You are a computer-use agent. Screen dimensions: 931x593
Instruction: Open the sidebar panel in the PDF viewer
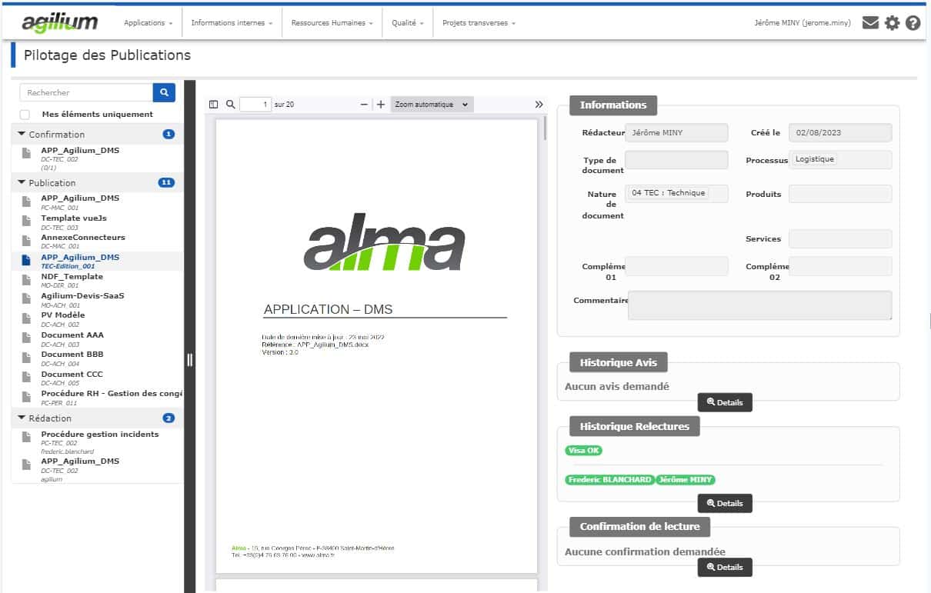coord(214,104)
